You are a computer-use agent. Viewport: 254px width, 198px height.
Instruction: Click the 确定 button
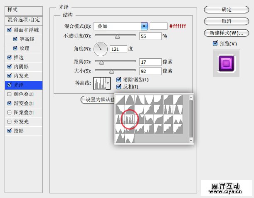point(227,10)
